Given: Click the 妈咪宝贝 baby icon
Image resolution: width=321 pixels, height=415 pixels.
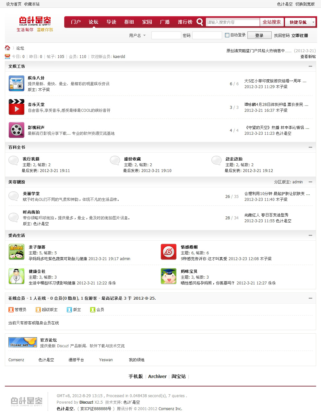Looking at the screenshot, I should pos(169,276).
